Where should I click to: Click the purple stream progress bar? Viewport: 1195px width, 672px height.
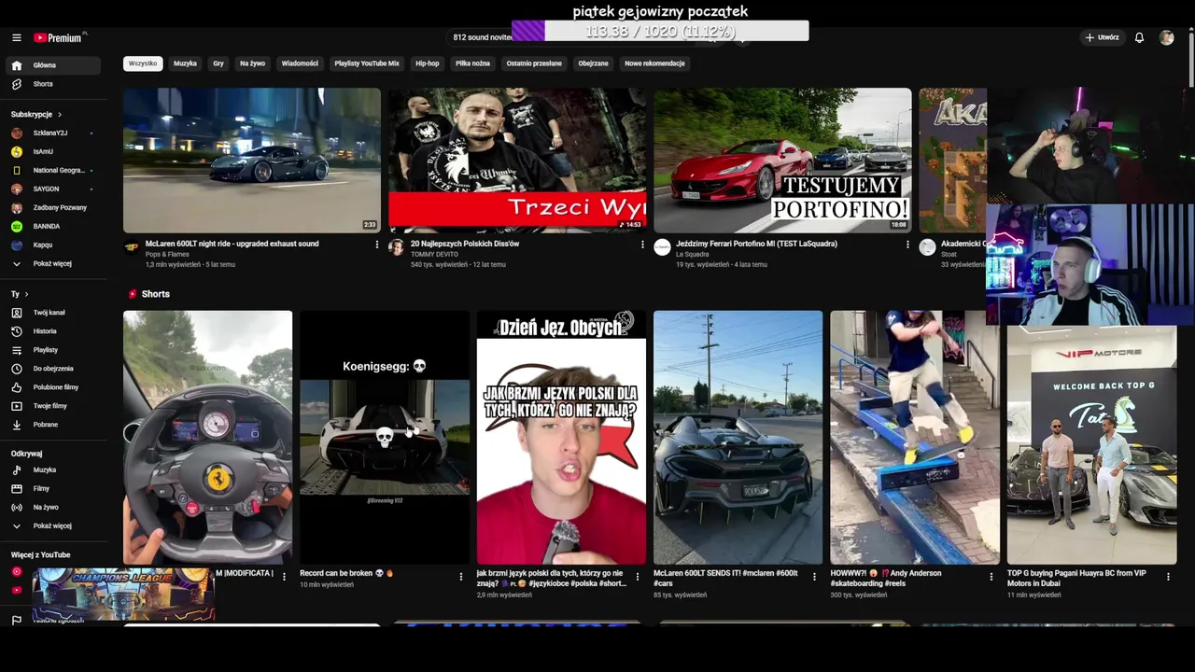point(660,32)
